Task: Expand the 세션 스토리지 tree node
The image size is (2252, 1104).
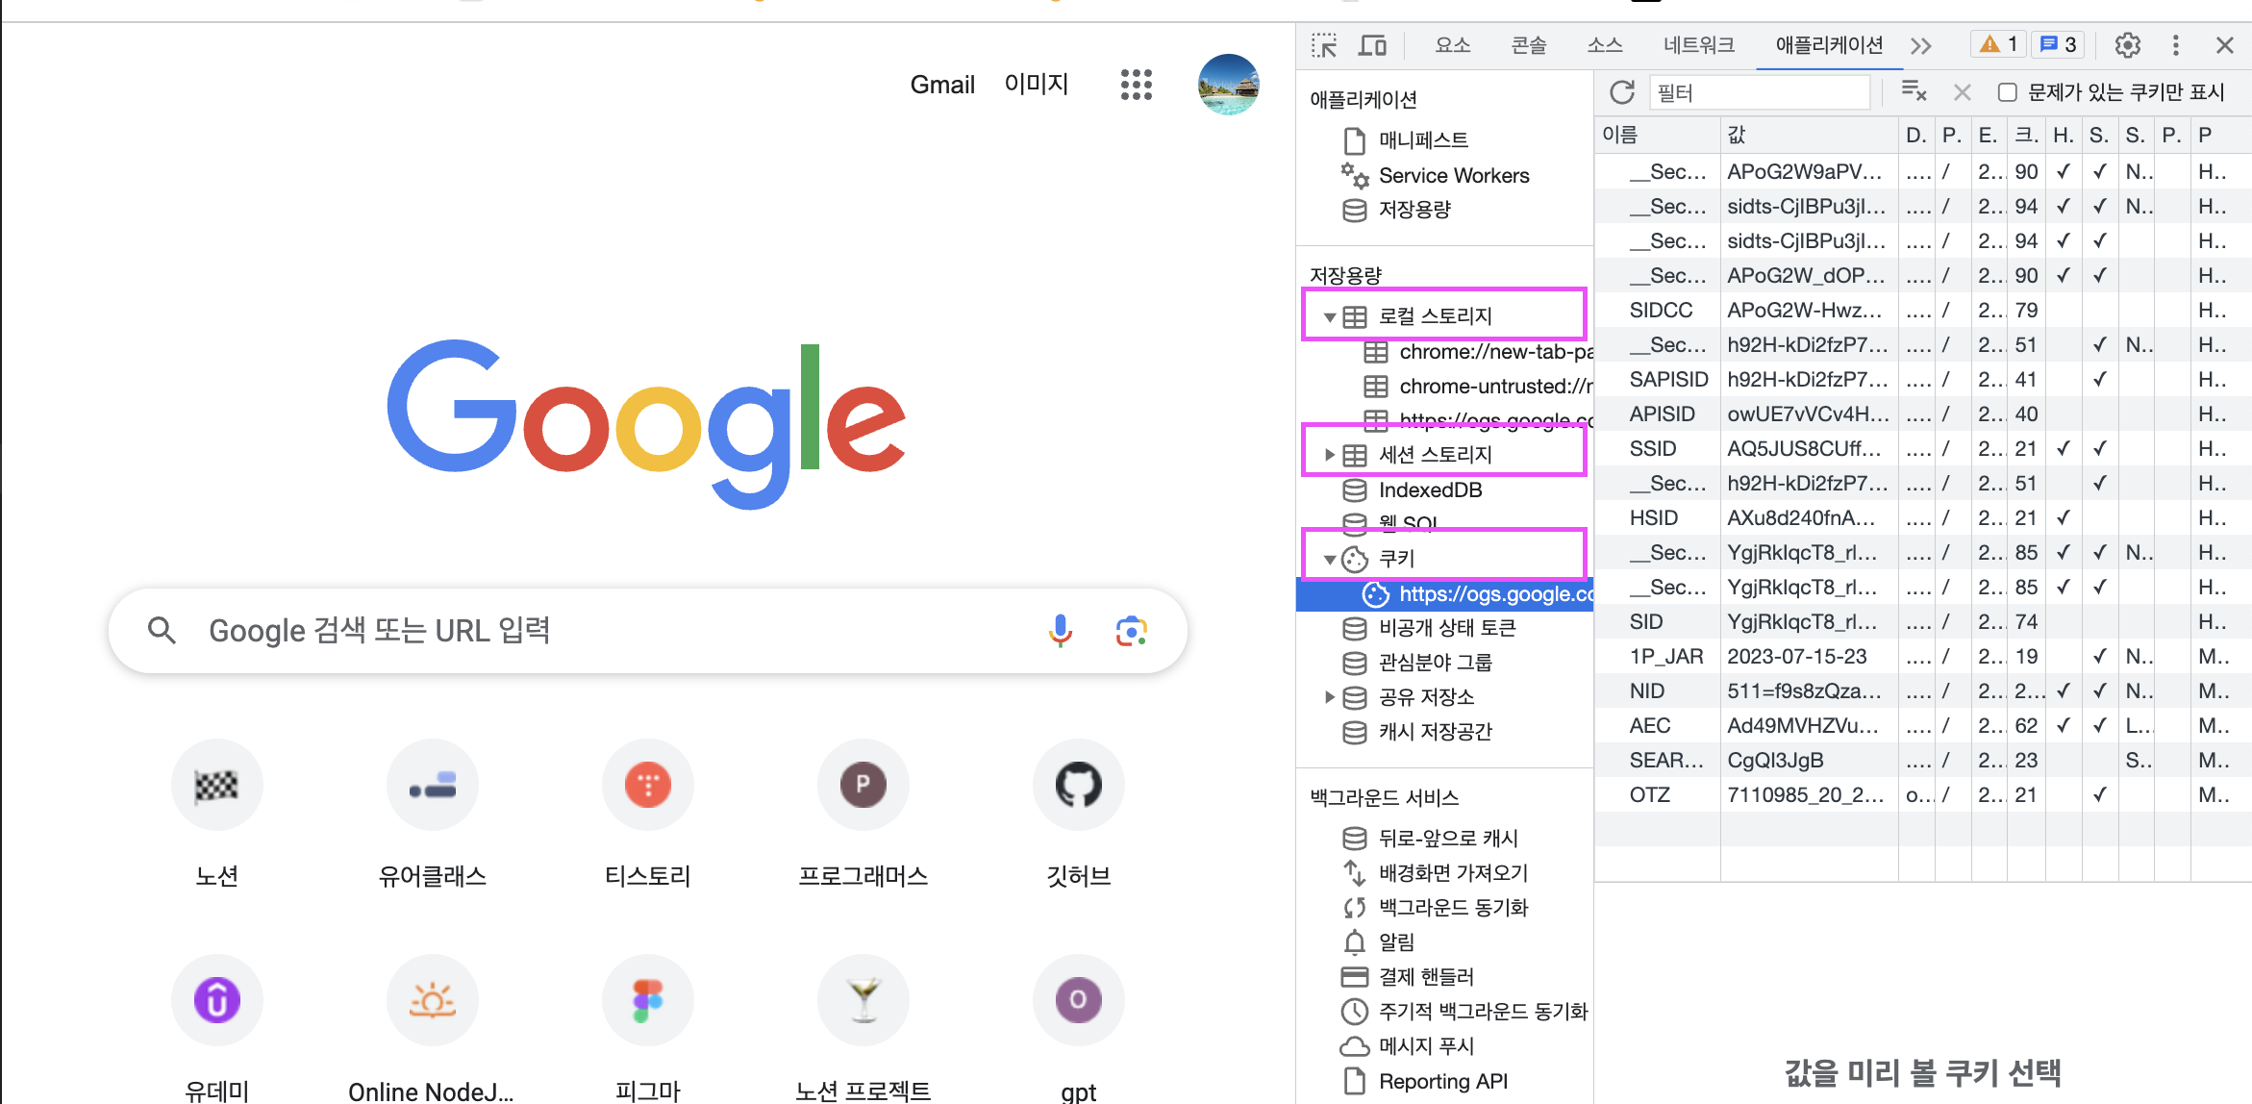Action: 1329,455
